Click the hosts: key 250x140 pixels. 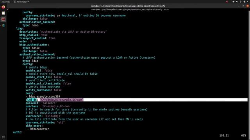point(30,93)
